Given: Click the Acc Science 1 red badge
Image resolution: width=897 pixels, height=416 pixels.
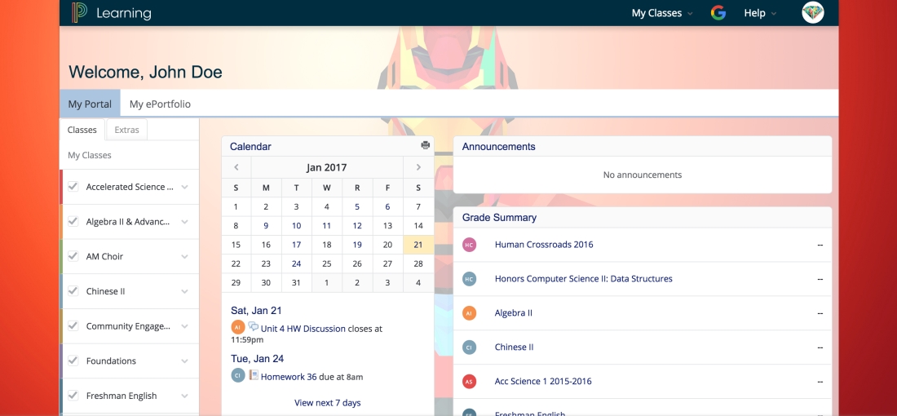Looking at the screenshot, I should tap(469, 382).
